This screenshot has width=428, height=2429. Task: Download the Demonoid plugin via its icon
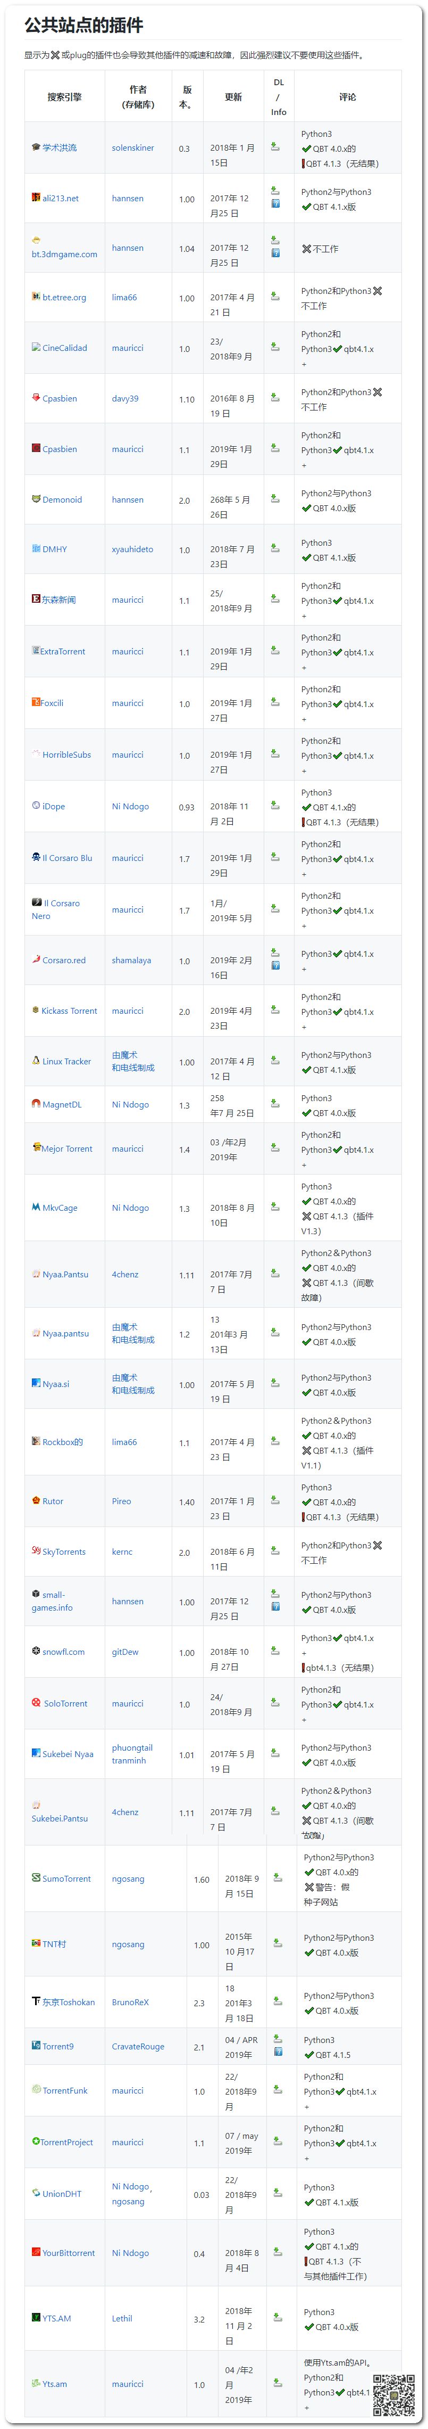point(275,499)
